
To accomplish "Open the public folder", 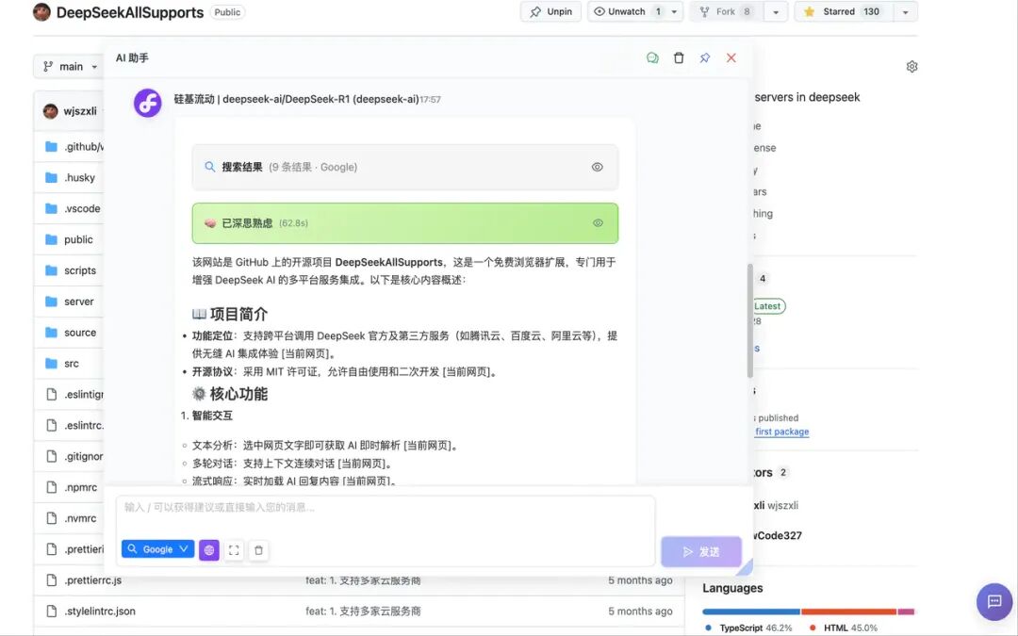I will point(78,239).
